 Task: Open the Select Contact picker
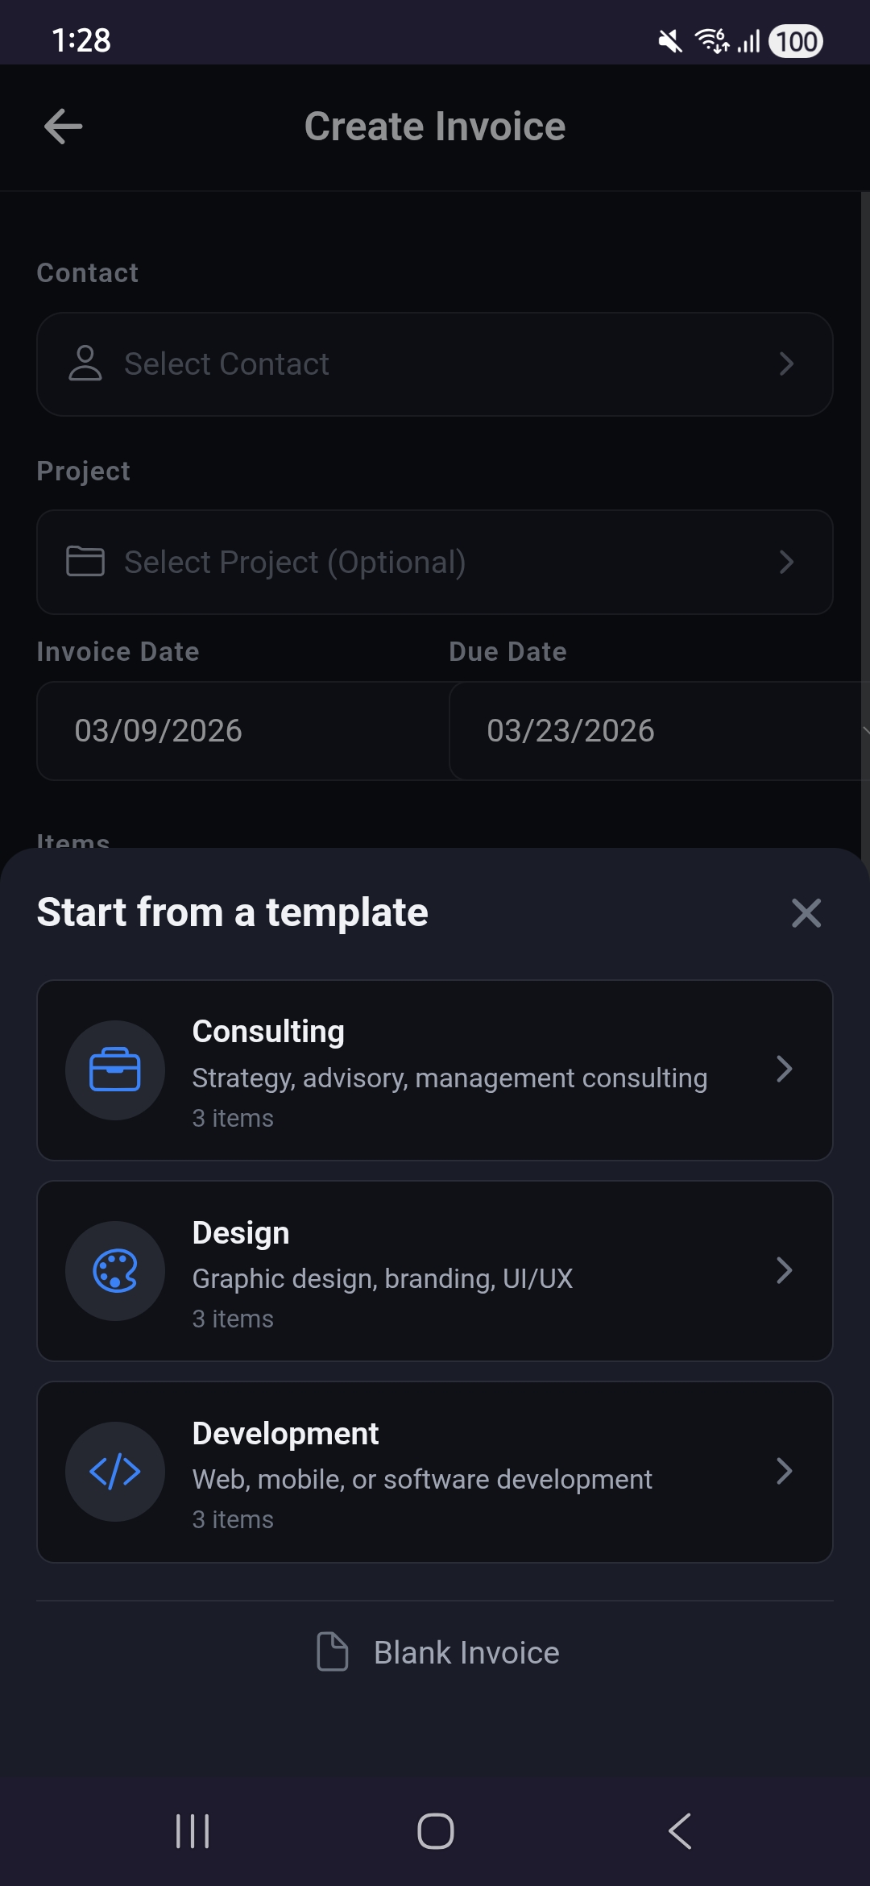(435, 363)
